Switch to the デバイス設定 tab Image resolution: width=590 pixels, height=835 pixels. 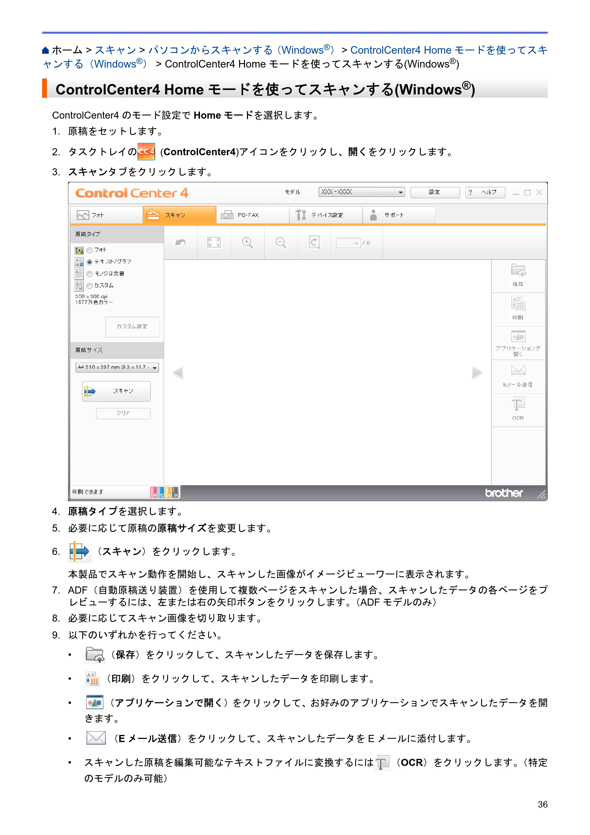(326, 215)
